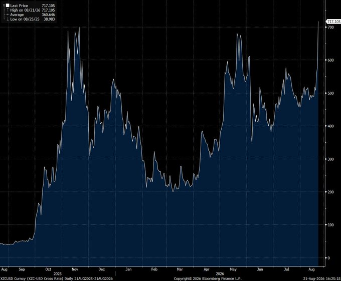The height and width of the screenshot is (281, 341).
Task: Click the High marker icon in legend
Action: tap(8, 10)
